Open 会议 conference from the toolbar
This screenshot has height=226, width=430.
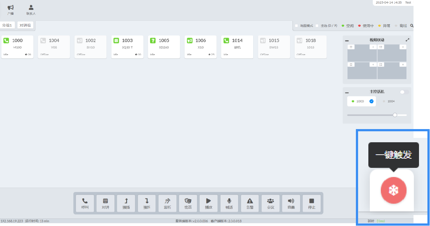pos(270,203)
